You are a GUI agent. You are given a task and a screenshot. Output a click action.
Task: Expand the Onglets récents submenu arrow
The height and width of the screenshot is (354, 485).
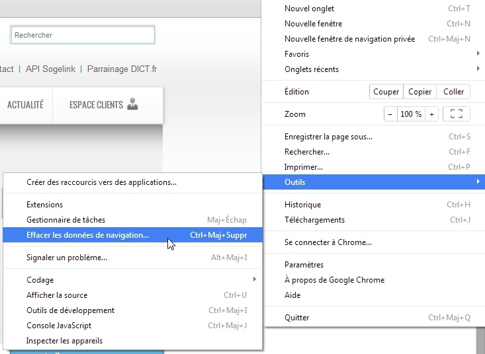click(x=478, y=69)
